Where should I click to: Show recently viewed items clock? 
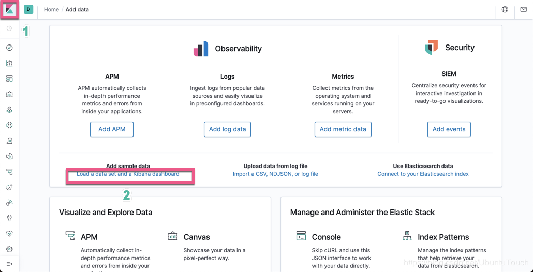pos(9,29)
